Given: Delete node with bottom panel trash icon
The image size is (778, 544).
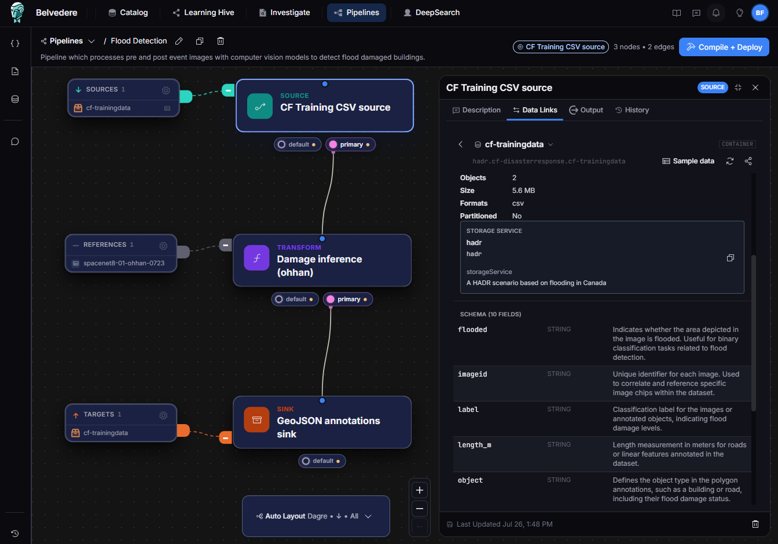Looking at the screenshot, I should tap(755, 524).
